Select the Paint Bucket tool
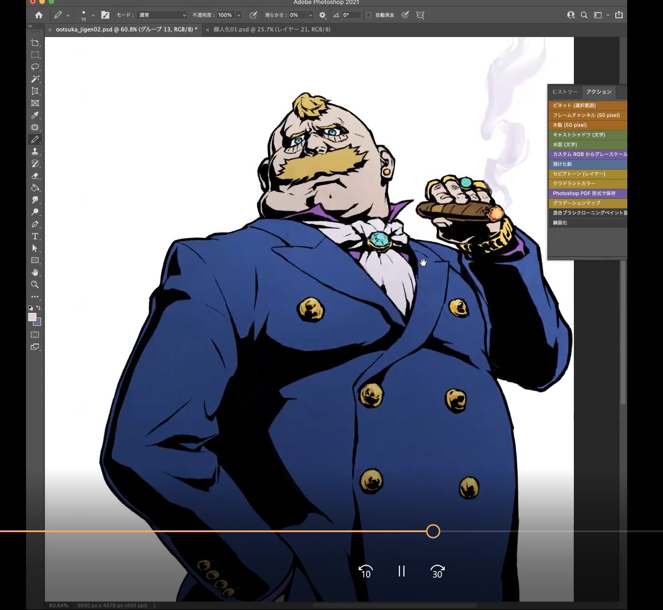663x610 pixels. tap(35, 188)
